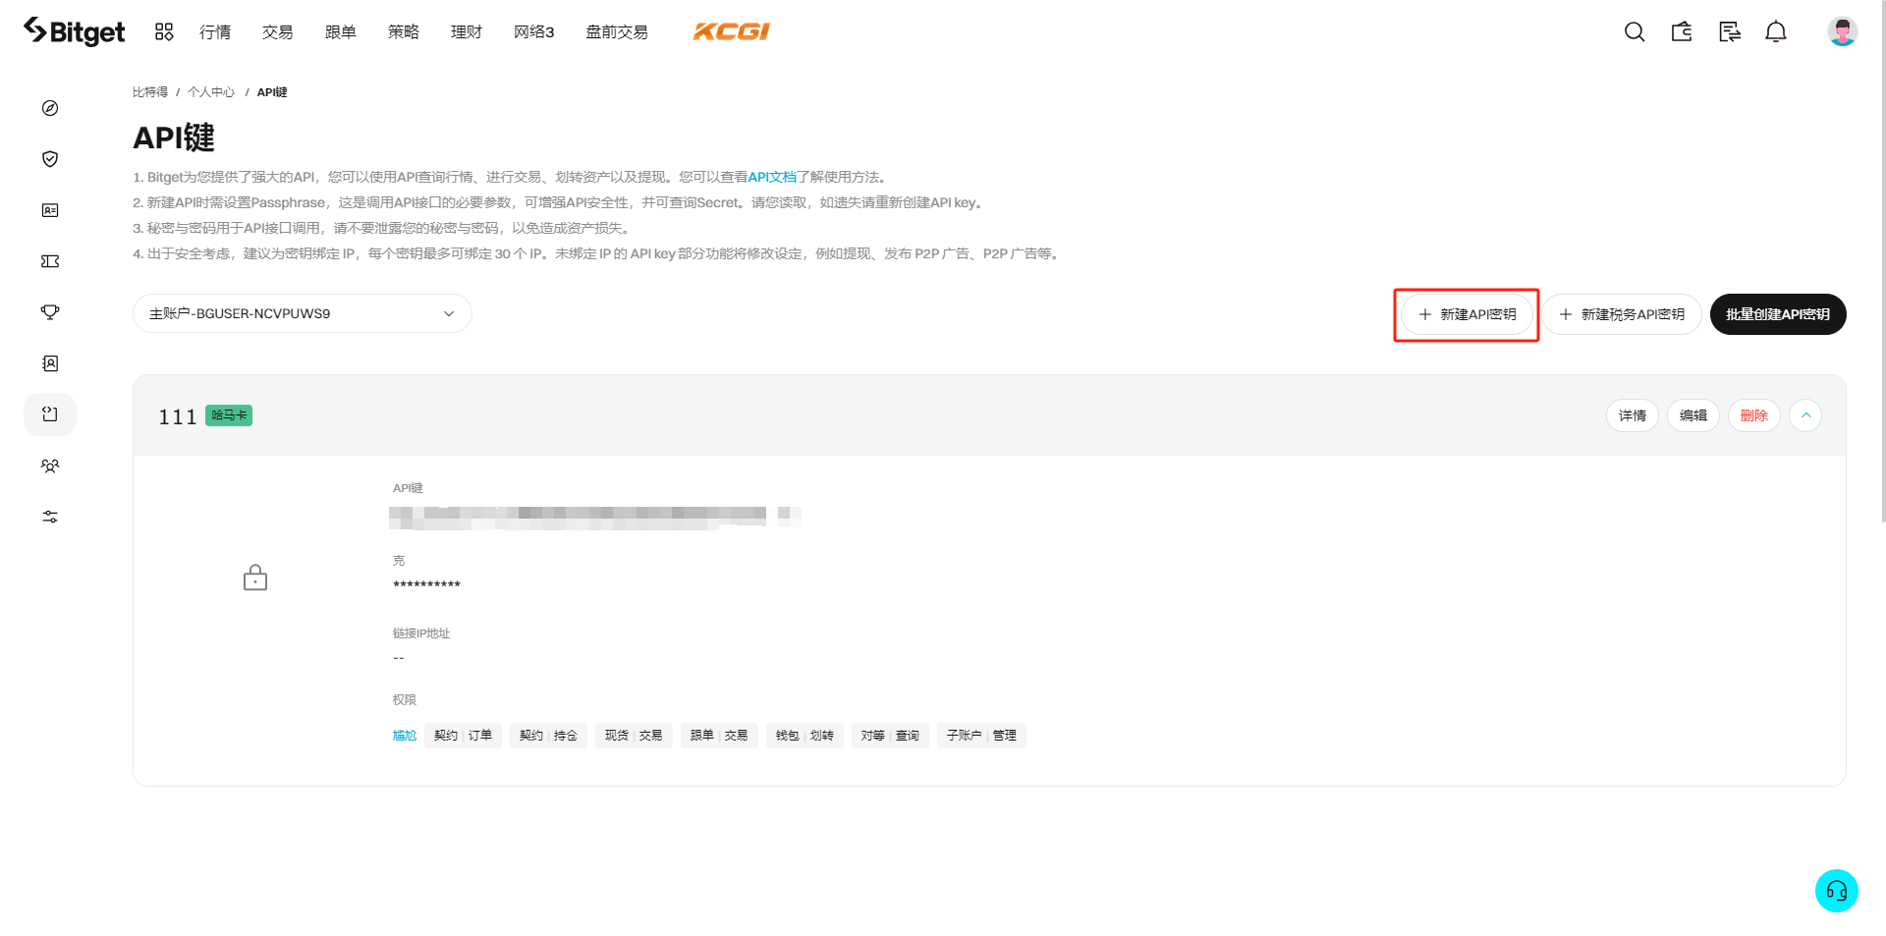Screen dimensions: 1886x936
Task: Click the 跟单 交易 permission tag
Action: click(720, 736)
